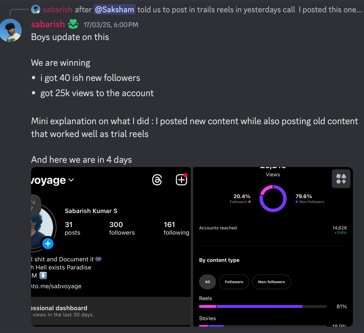Click the download arrow emoji in bio
The width and height of the screenshot is (364, 333).
(43, 275)
